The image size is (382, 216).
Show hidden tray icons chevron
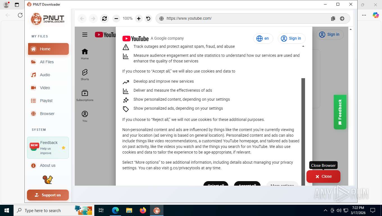[x=326, y=210]
